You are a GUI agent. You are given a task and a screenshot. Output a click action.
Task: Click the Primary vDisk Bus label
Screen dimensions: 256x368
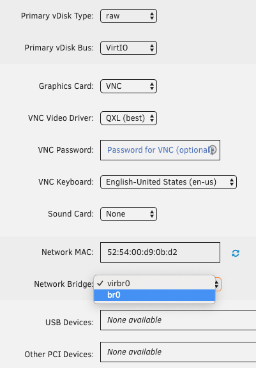click(x=59, y=48)
